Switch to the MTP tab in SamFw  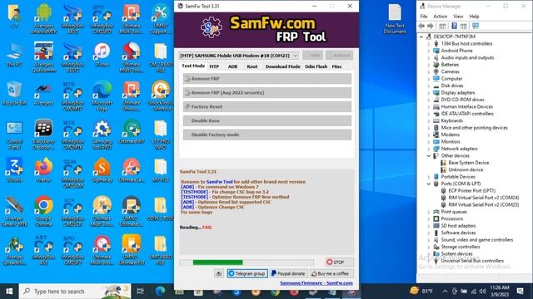click(214, 66)
